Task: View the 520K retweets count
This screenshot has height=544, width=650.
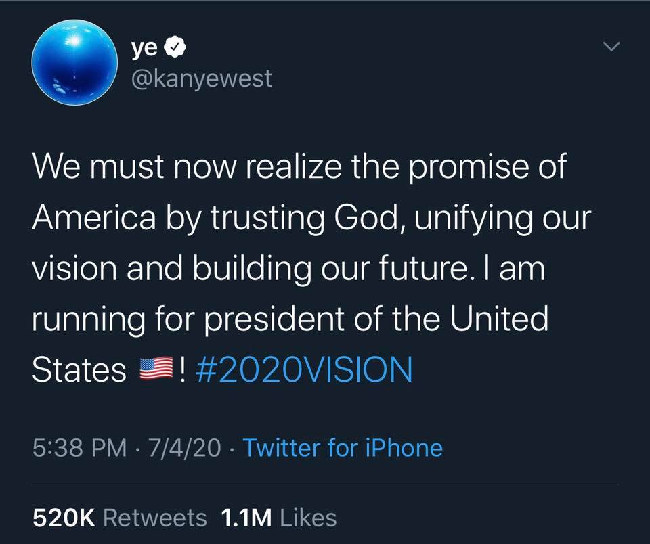Action: click(x=64, y=518)
